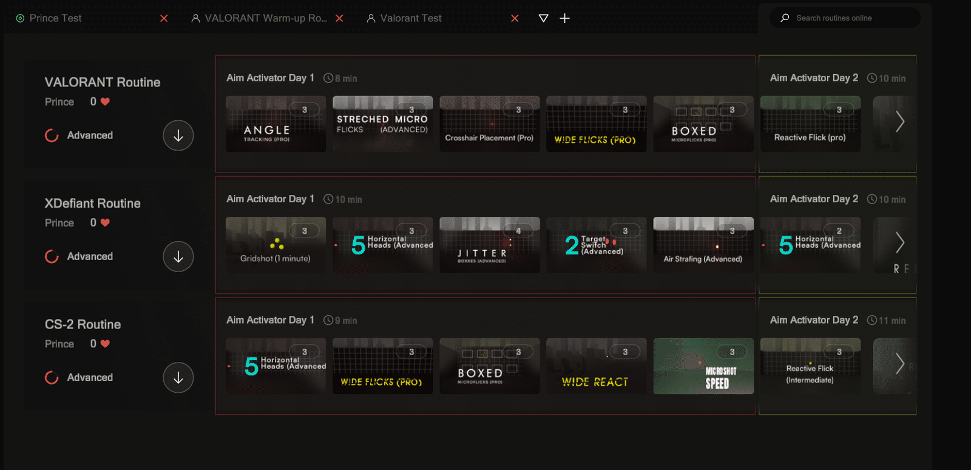Show next days in the CS-2 Routine row
Image resolution: width=971 pixels, height=470 pixels.
point(900,364)
